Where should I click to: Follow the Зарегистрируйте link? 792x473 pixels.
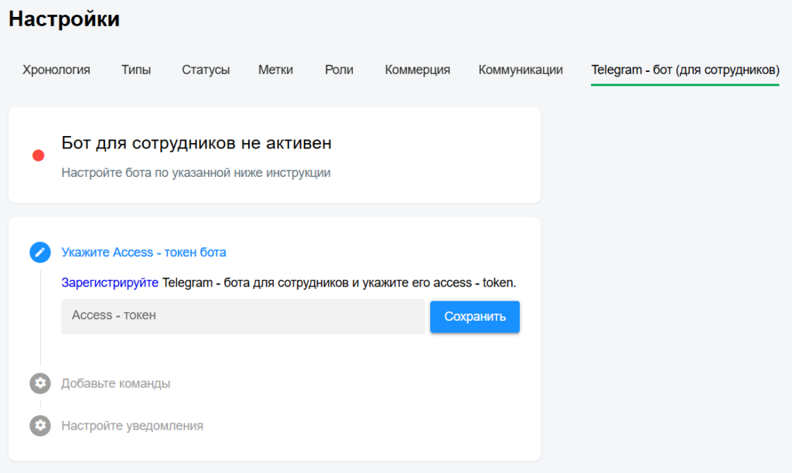(110, 283)
